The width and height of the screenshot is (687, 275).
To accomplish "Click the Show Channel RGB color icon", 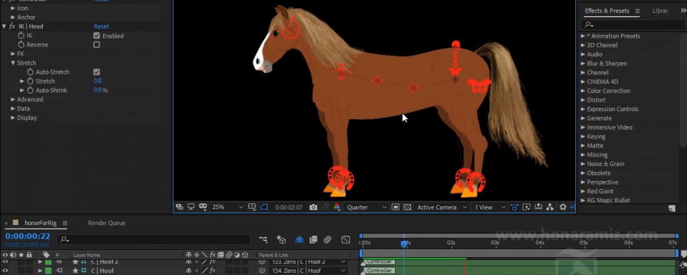I will click(x=337, y=207).
